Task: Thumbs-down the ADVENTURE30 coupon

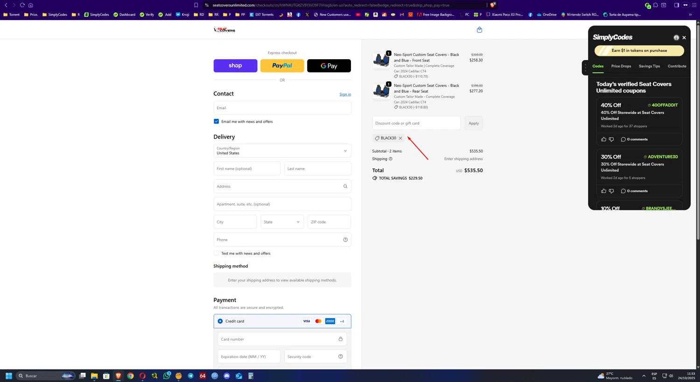Action: tap(611, 191)
